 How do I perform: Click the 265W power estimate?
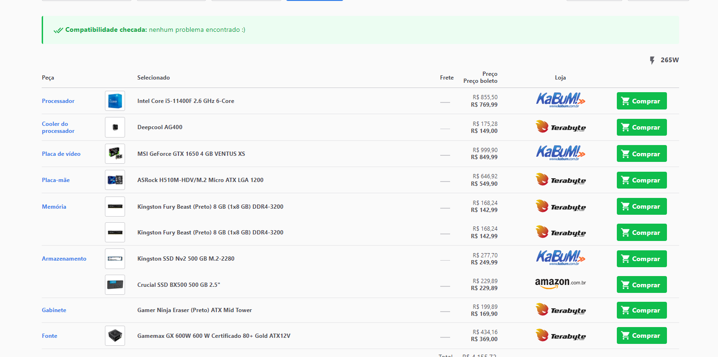click(670, 60)
